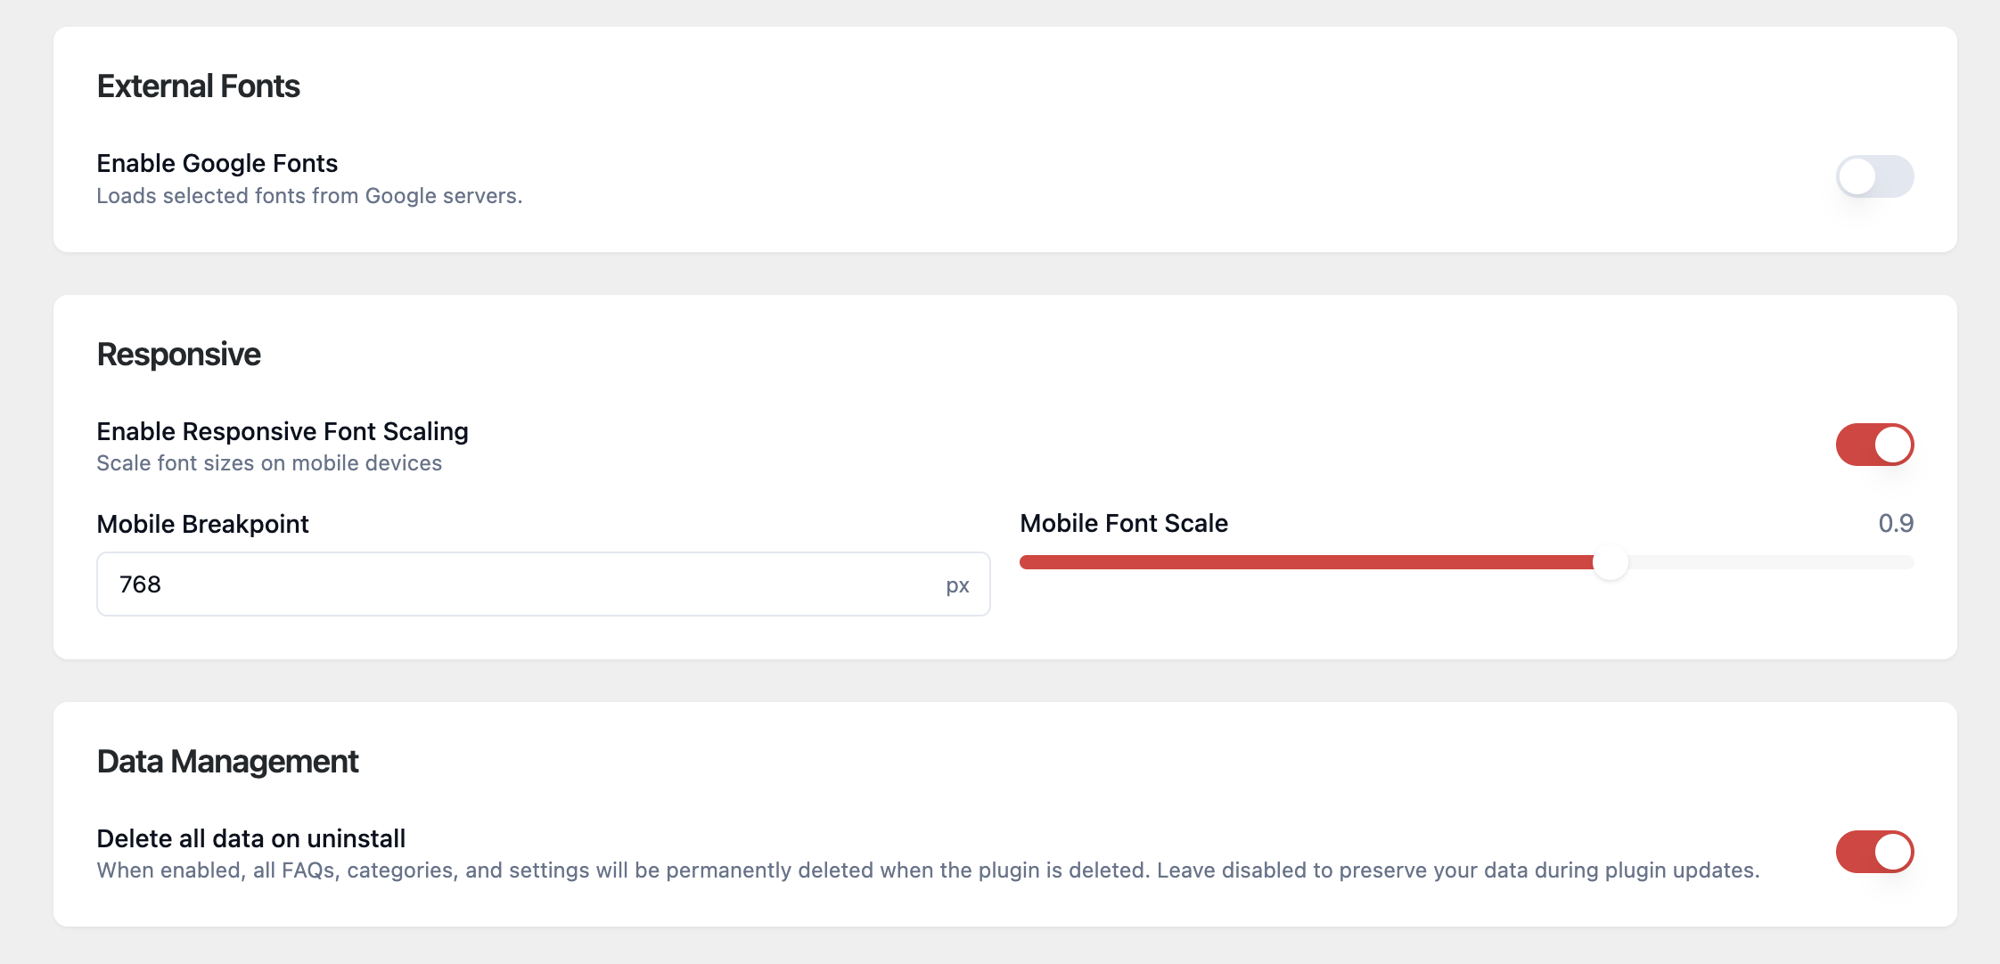Viewport: 2000px width, 964px height.
Task: Click the Delete all data on uninstall label
Action: 250,838
